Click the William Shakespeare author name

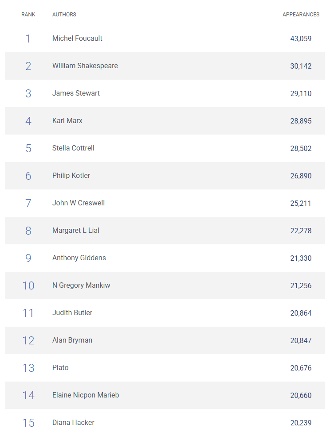pyautogui.click(x=85, y=66)
